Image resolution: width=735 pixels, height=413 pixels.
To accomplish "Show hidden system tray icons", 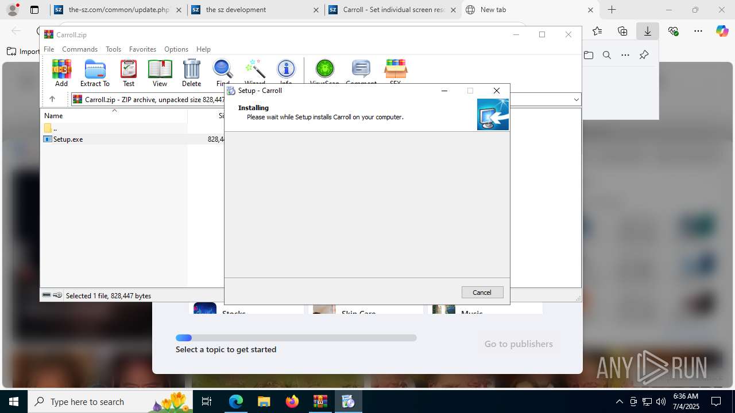I will click(619, 402).
